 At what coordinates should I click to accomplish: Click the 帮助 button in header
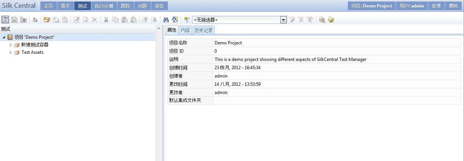click(x=453, y=6)
